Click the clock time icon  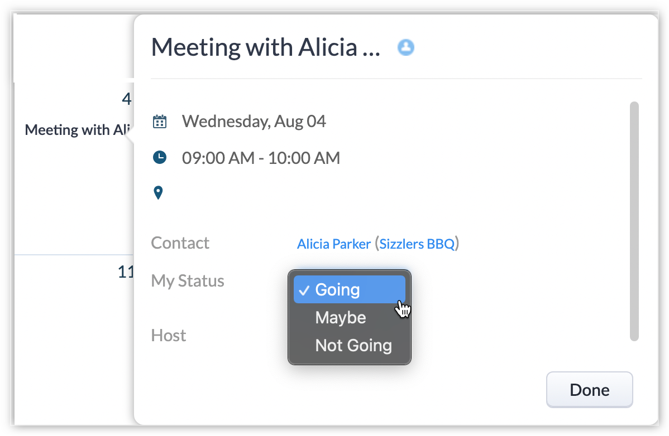(160, 158)
